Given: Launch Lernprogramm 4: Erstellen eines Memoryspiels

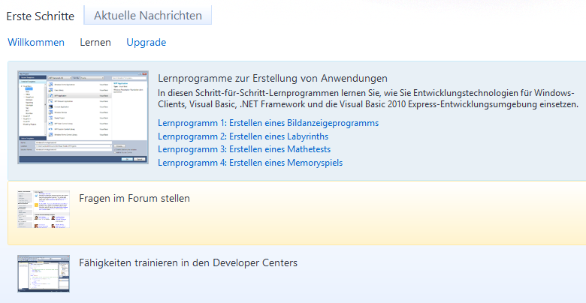Looking at the screenshot, I should point(251,163).
